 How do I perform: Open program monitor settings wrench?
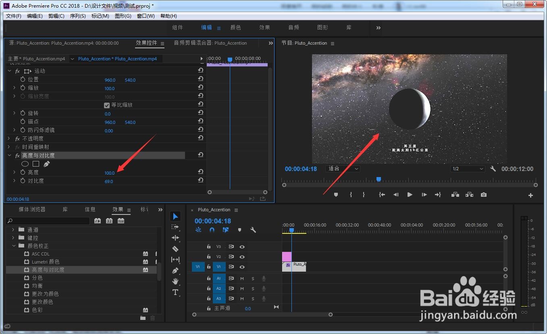493,169
